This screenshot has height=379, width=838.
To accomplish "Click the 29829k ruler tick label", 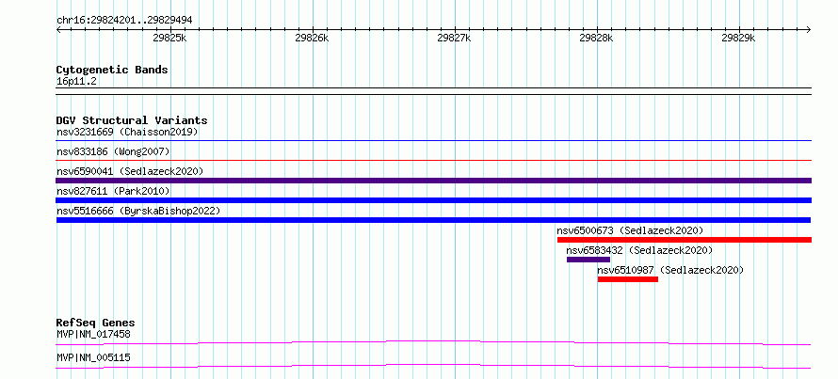I will [x=738, y=38].
